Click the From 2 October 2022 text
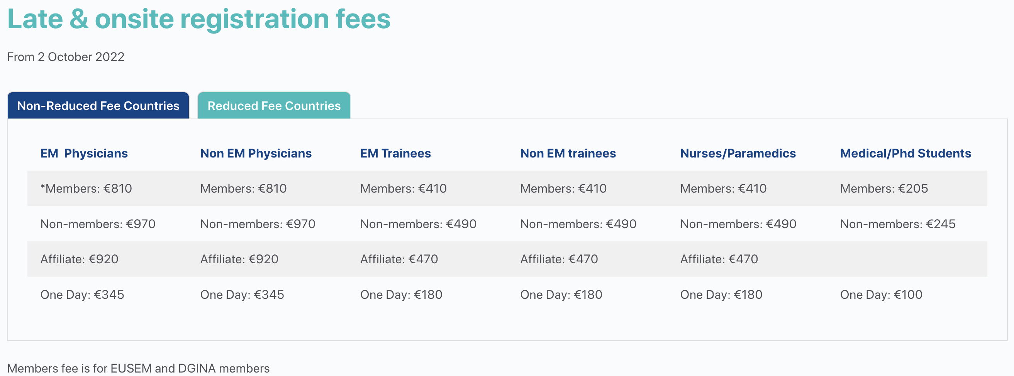This screenshot has height=376, width=1014. click(66, 57)
